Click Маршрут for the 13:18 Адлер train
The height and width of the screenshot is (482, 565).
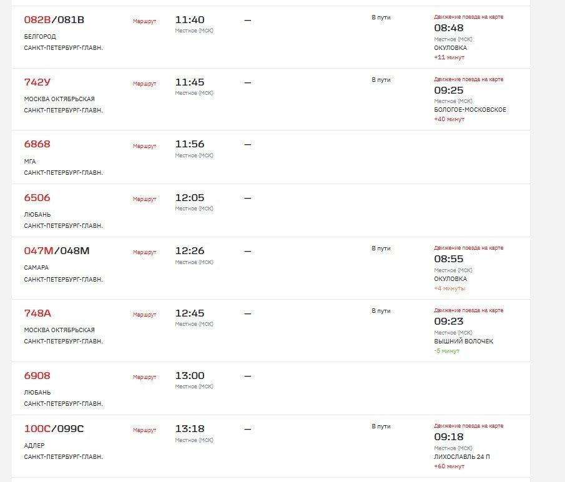point(144,430)
